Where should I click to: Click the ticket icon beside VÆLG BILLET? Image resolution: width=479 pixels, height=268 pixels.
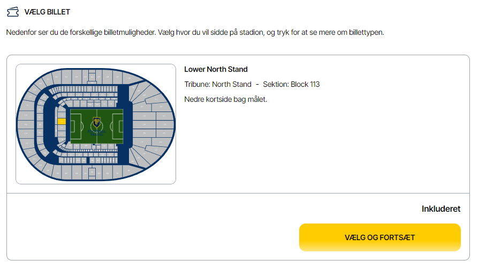13,12
